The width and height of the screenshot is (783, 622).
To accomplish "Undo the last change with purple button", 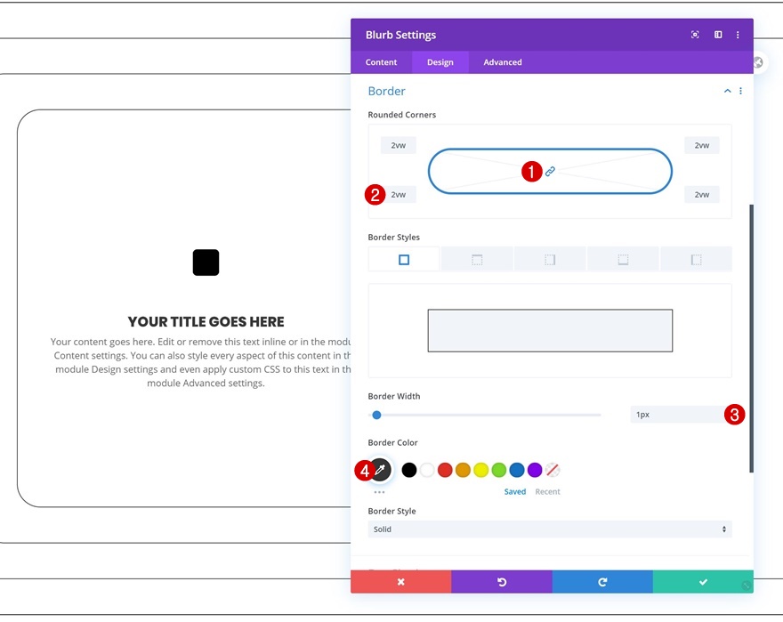I will click(502, 582).
